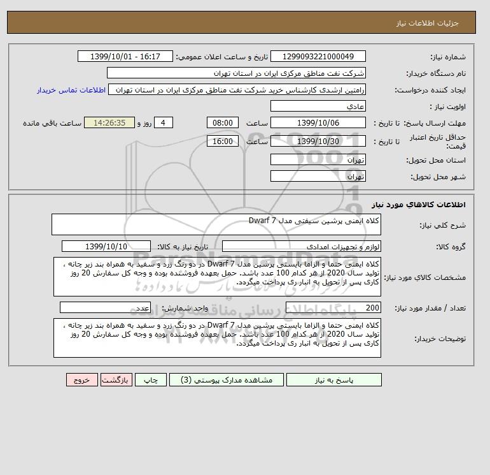Viewport: 490px width, 475px height.
Task: Click the تاریخ و ساعت اعلان عمومی label
Action: pos(222,57)
